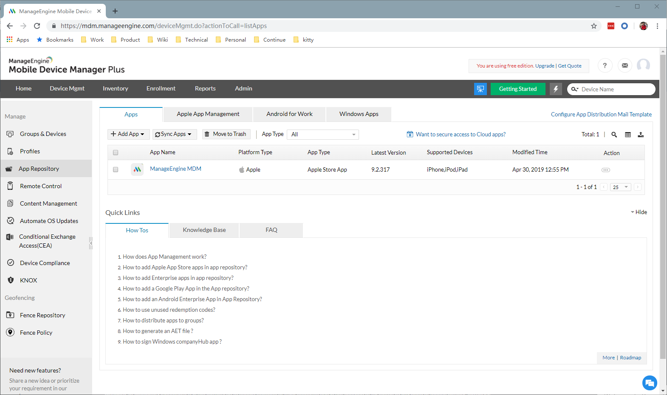Click the ManageEngine MDM app icon
667x395 pixels.
137,169
